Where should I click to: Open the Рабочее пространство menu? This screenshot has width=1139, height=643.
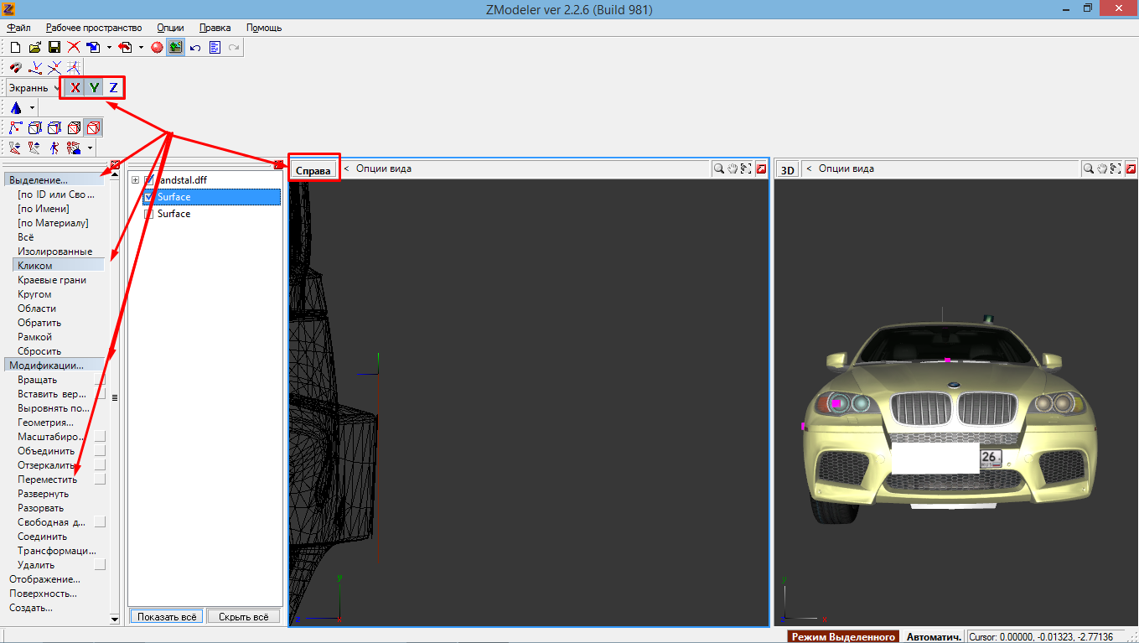click(94, 28)
